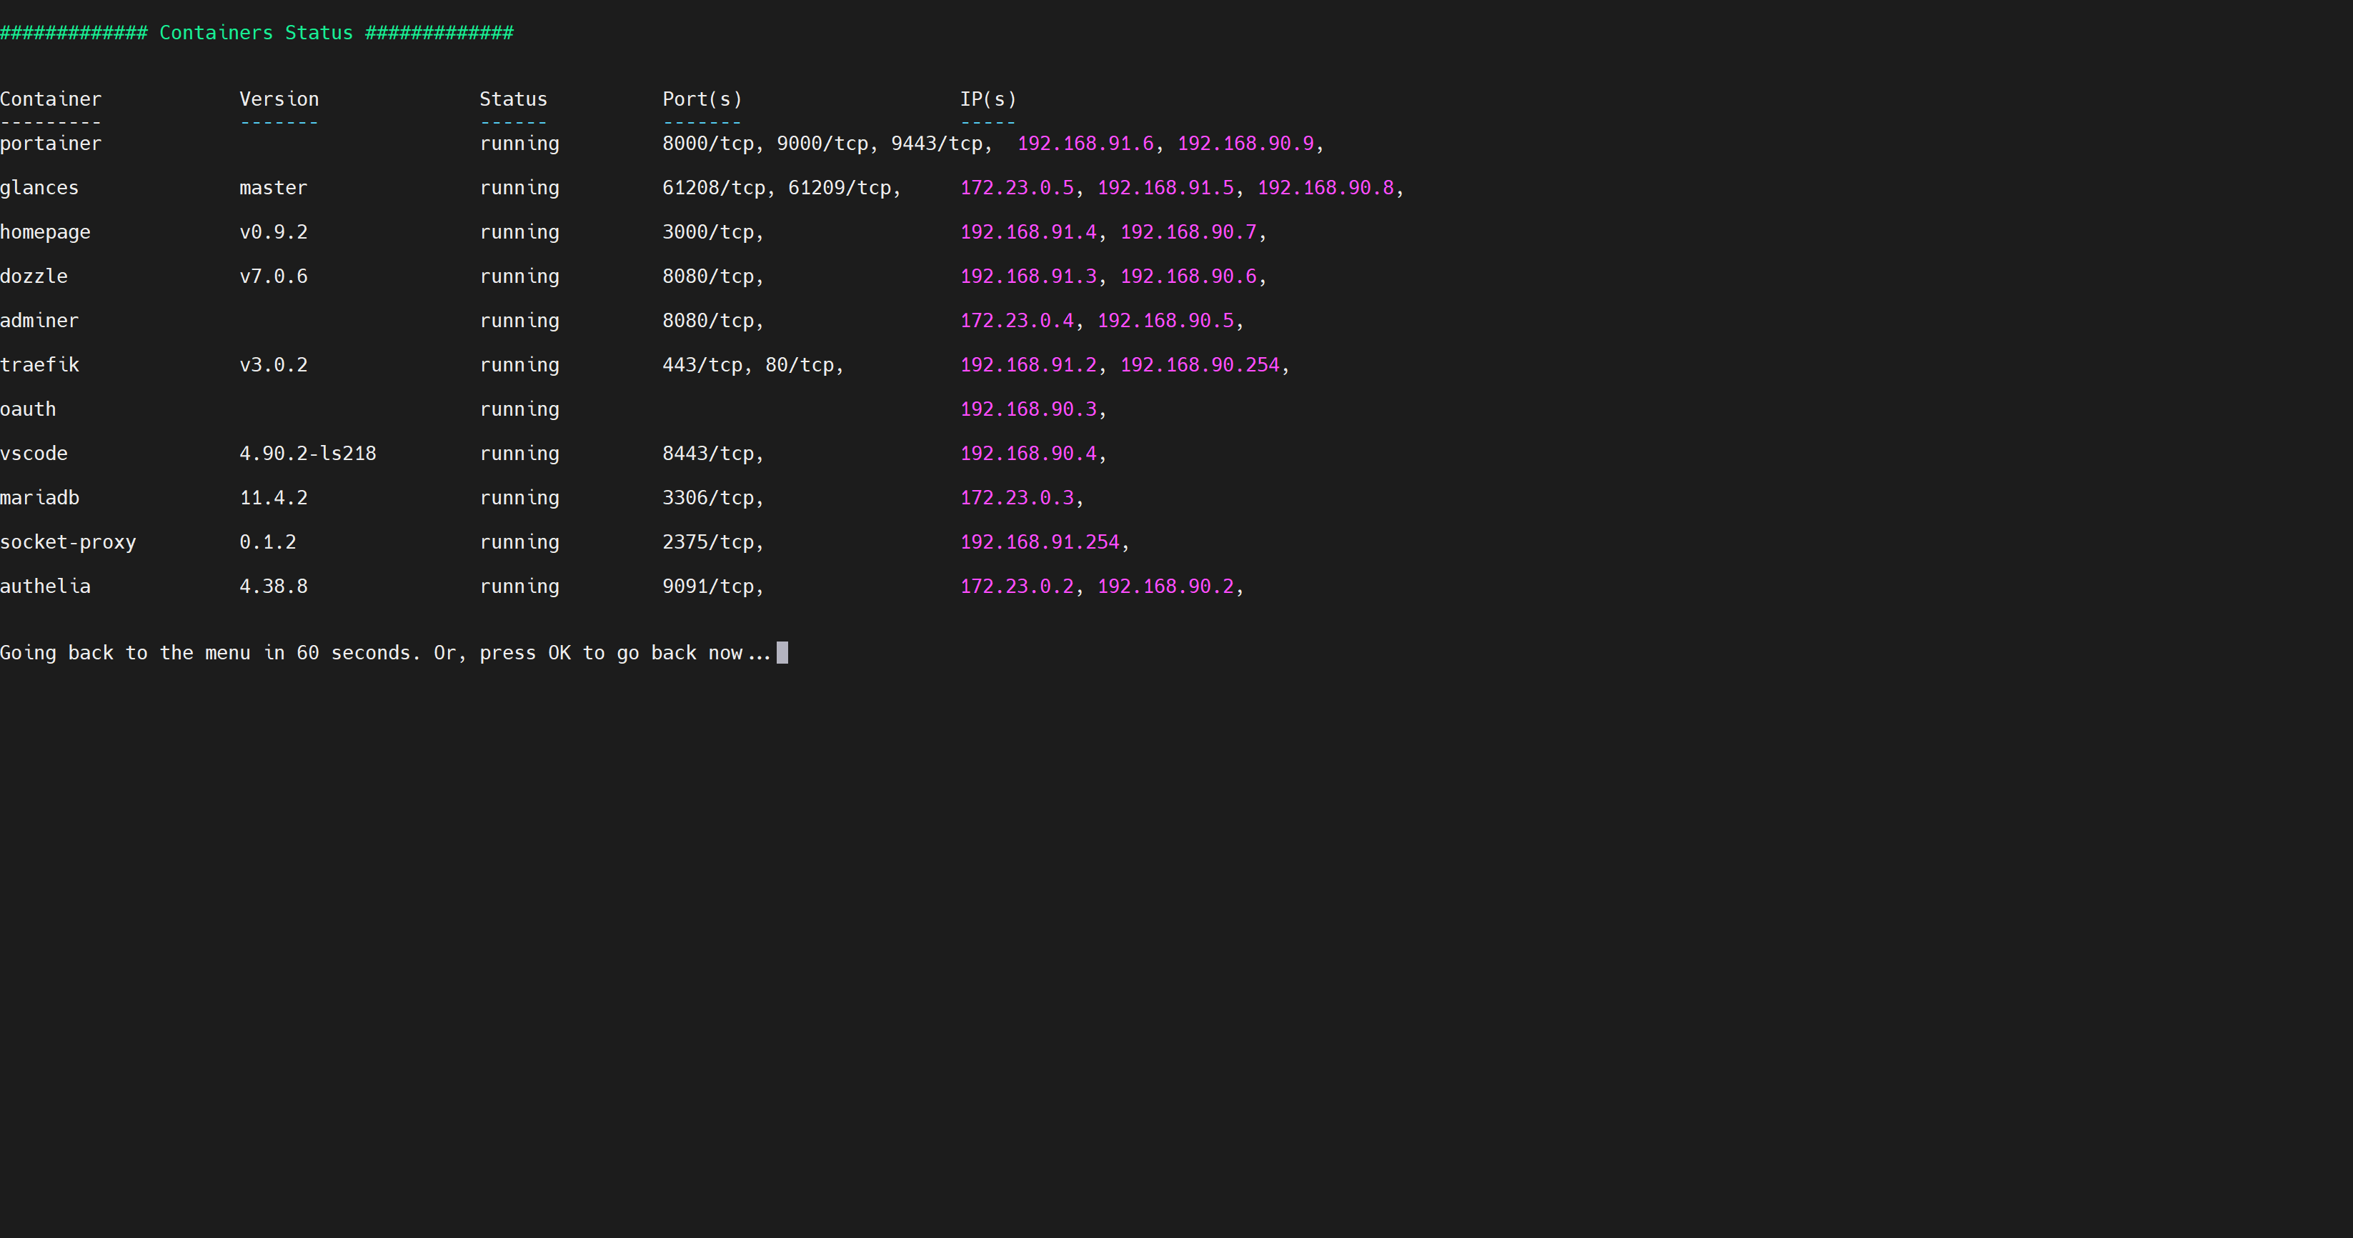Click the 'Going back to the menu' message
Image resolution: width=2353 pixels, height=1238 pixels.
pos(384,653)
